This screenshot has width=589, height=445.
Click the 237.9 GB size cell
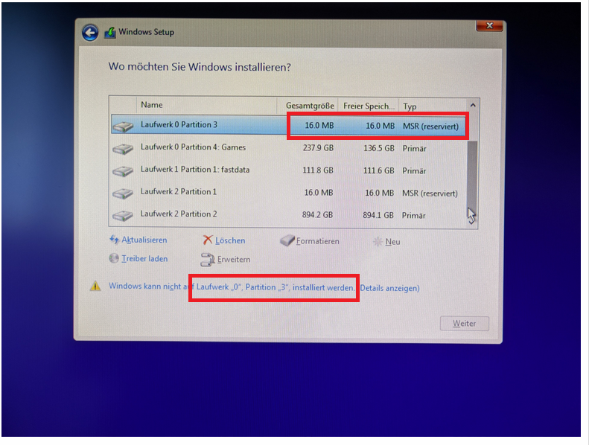click(318, 148)
